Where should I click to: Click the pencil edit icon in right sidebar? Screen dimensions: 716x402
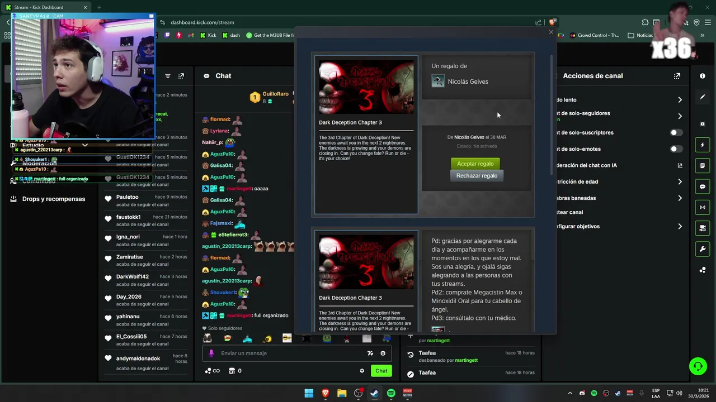[703, 97]
